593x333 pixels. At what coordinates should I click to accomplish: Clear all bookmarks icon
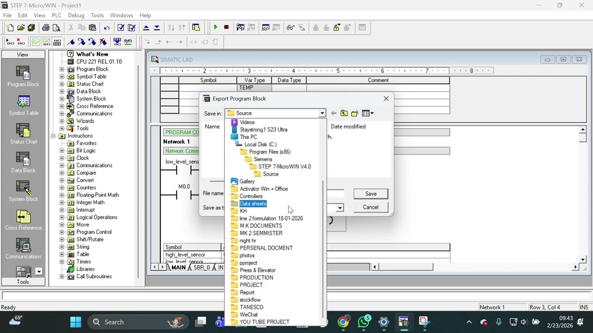(103, 42)
